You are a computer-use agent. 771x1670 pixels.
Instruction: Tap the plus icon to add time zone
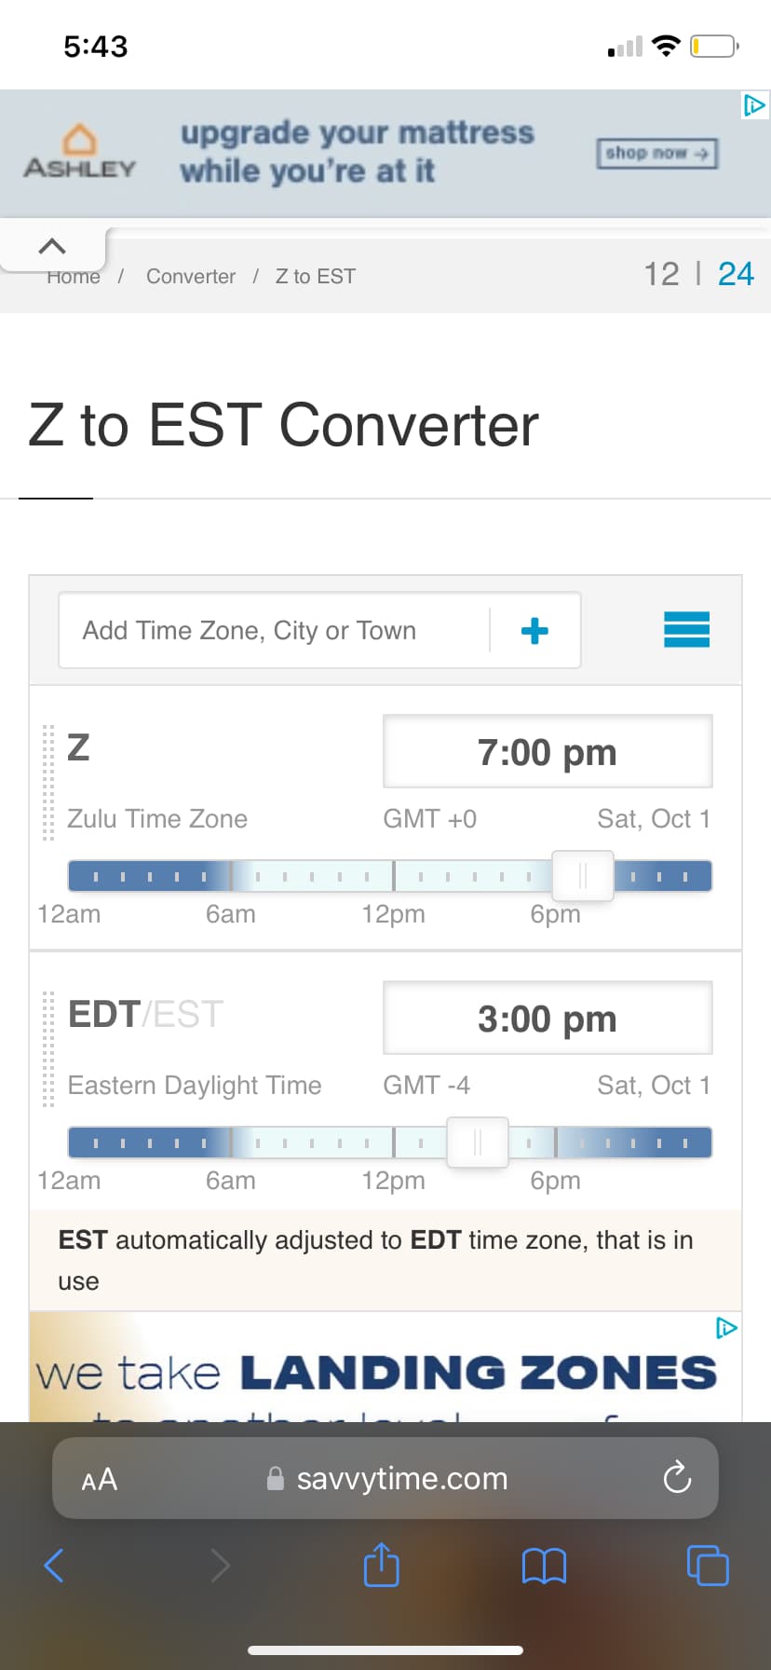point(534,631)
